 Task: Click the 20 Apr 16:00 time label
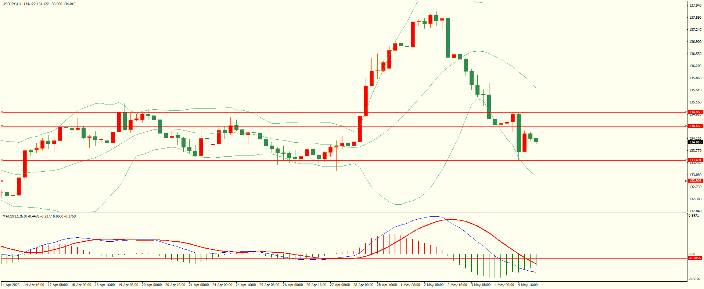pos(175,285)
